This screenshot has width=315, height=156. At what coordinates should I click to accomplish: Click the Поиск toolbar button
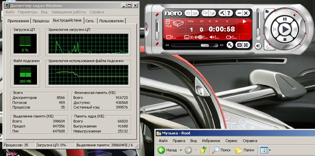222,150
